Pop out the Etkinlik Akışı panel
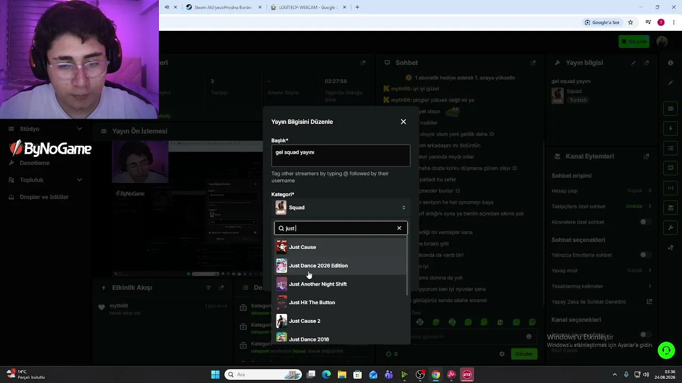 221,288
